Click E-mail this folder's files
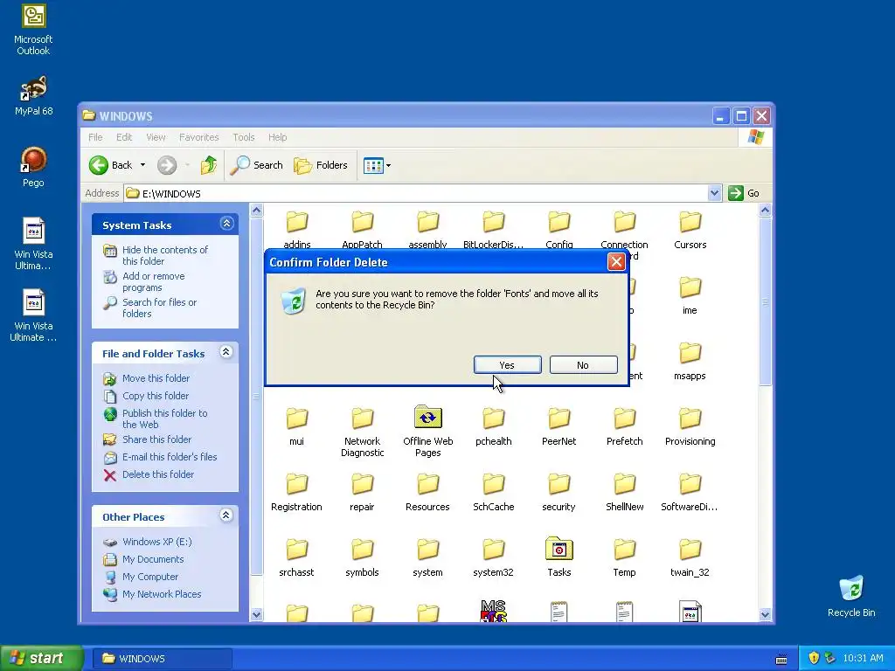This screenshot has height=671, width=895. click(170, 457)
